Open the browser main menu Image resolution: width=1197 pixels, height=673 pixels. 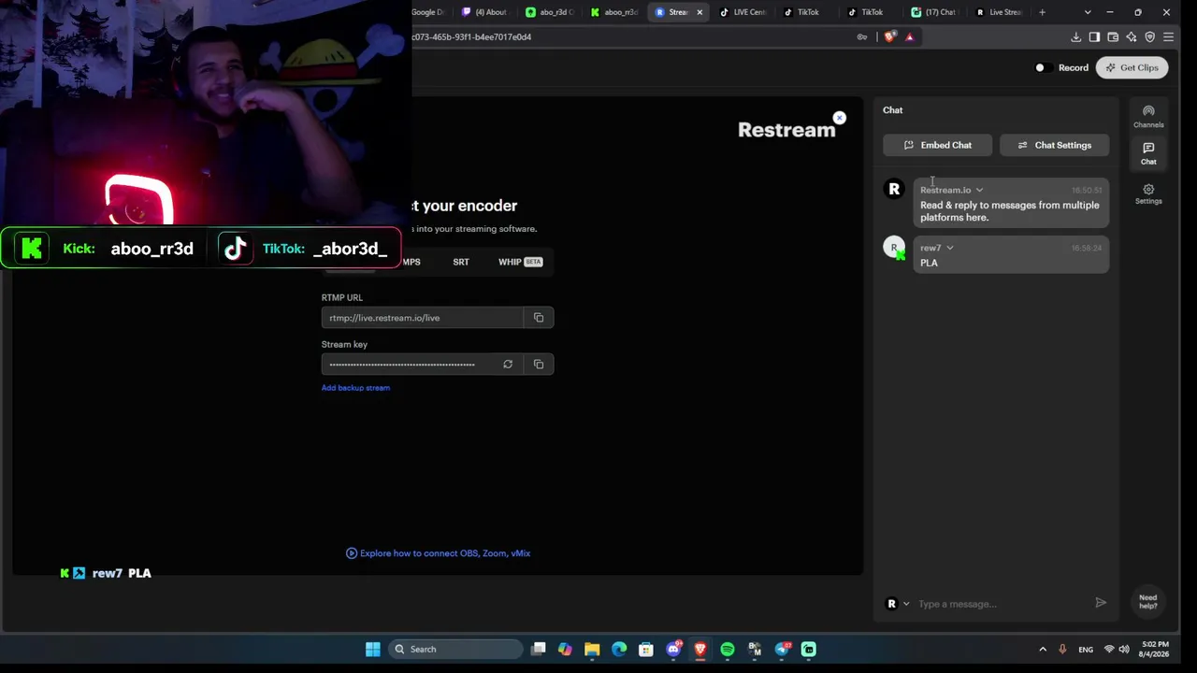point(1169,36)
